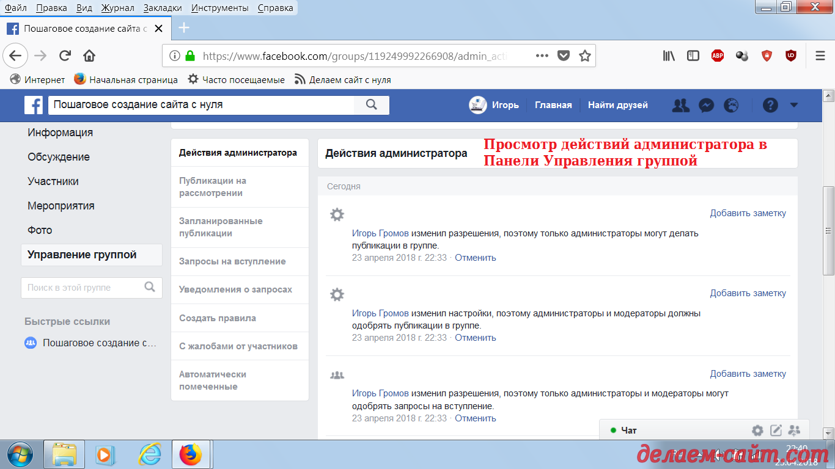Screen dimensions: 835x469
Task: Start a new chat message with pencil icon
Action: (776, 430)
